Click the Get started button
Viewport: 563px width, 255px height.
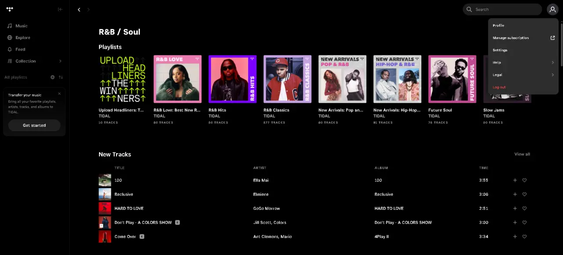point(34,126)
